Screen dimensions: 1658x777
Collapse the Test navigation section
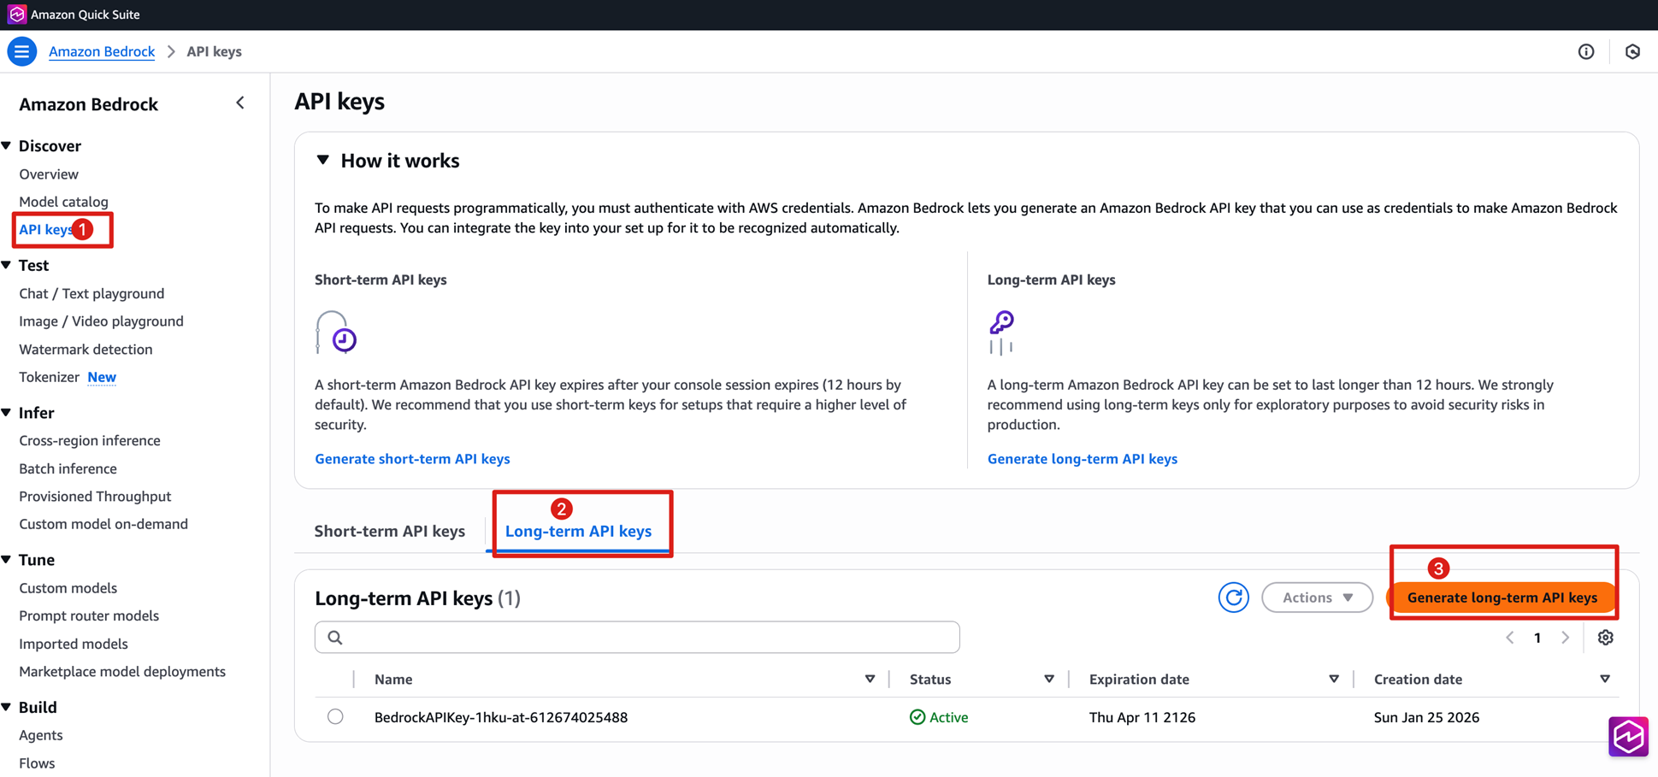click(x=7, y=265)
